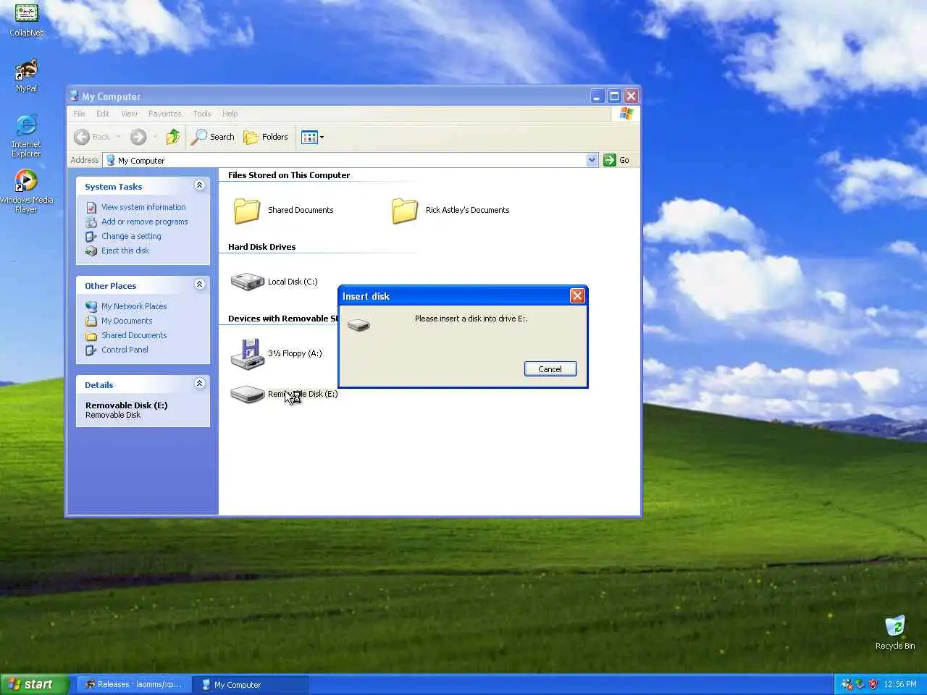Image resolution: width=927 pixels, height=695 pixels.
Task: Toggle the Folders pane button
Action: [x=266, y=137]
